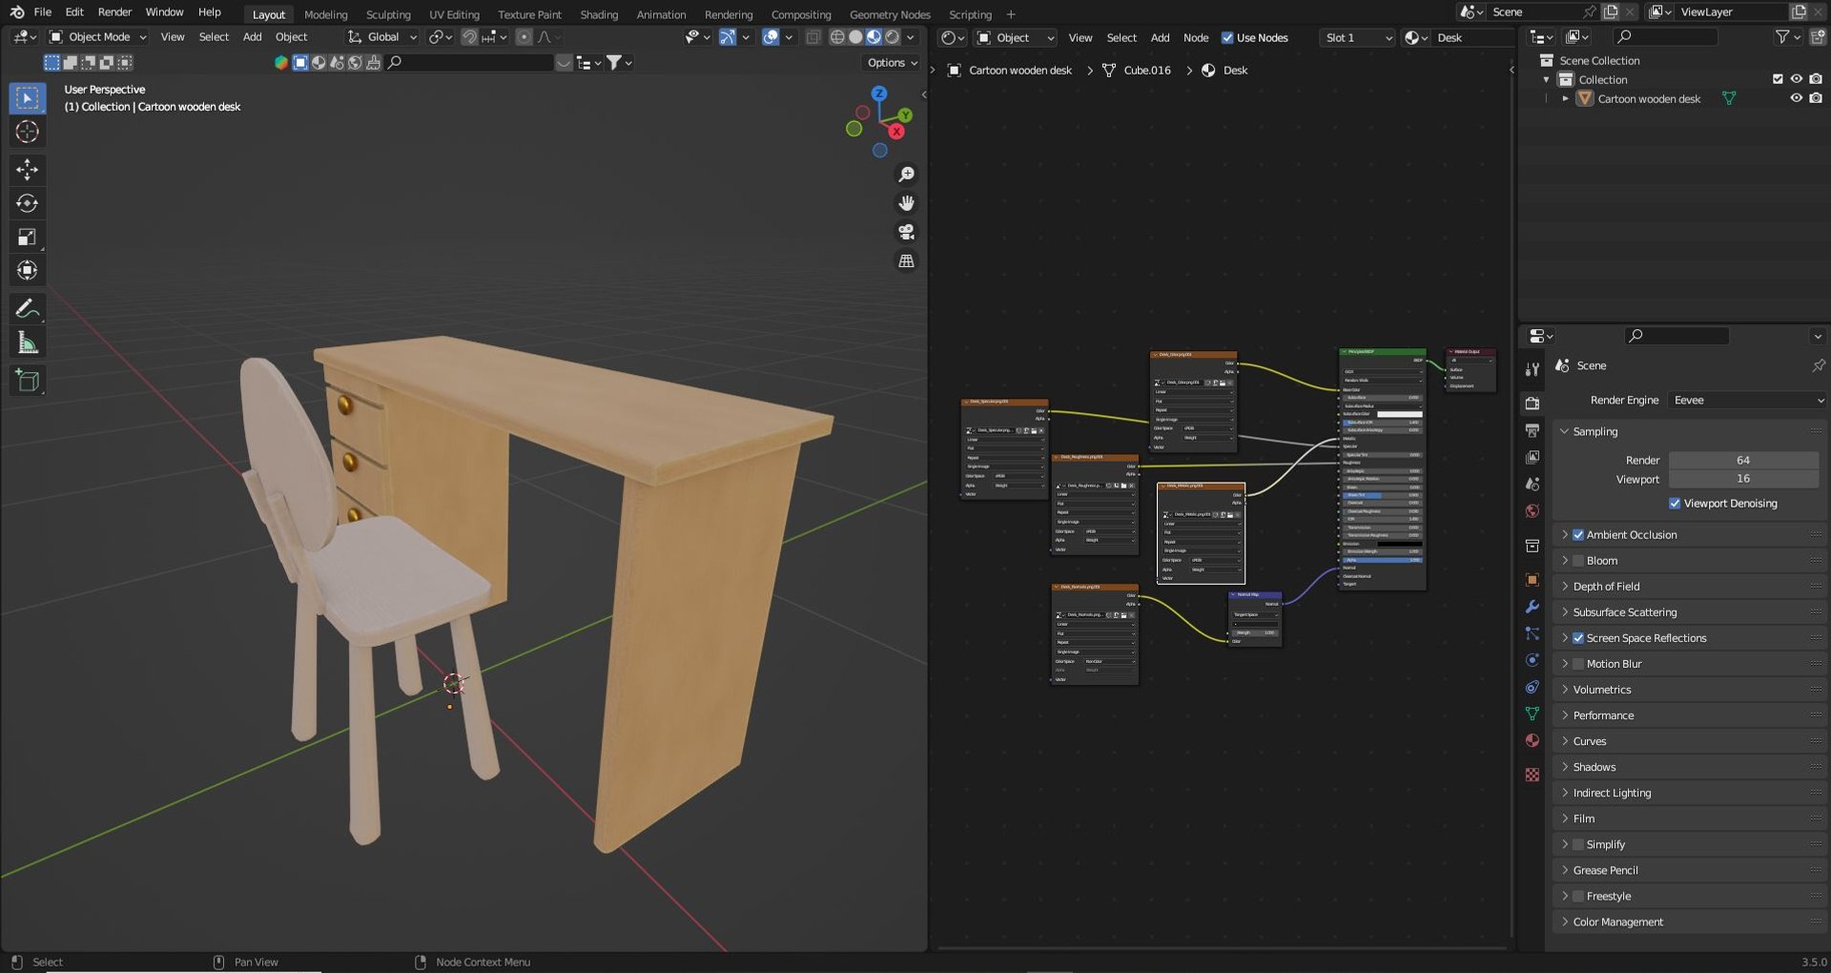This screenshot has height=973, width=1831.
Task: Hide Cartoon wooden desk in viewport
Action: pyautogui.click(x=1796, y=98)
